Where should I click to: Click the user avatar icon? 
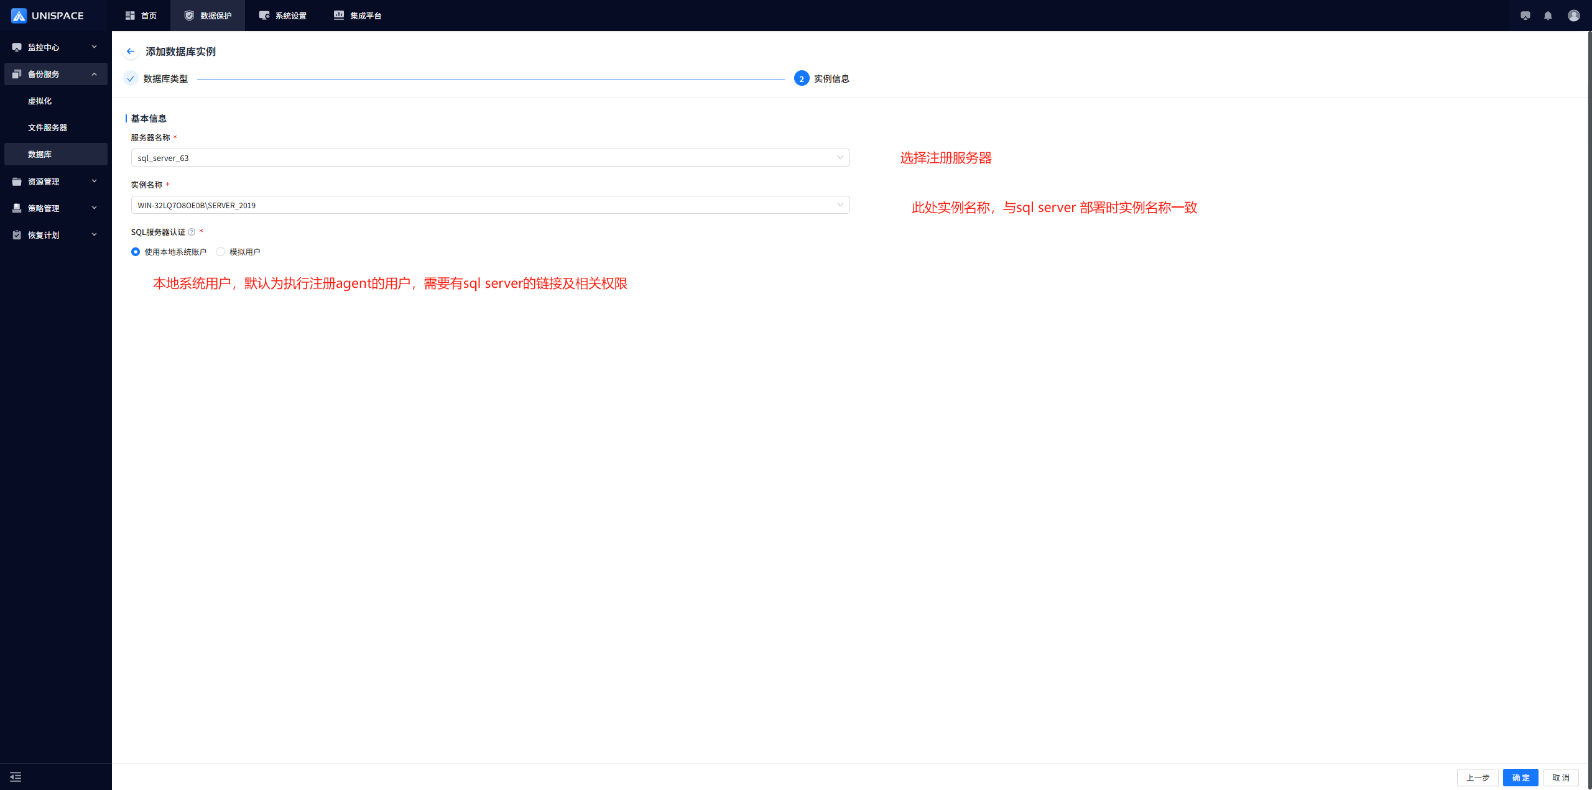[x=1573, y=16]
